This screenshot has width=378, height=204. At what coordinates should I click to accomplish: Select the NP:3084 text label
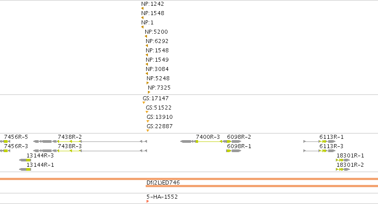[157, 69]
